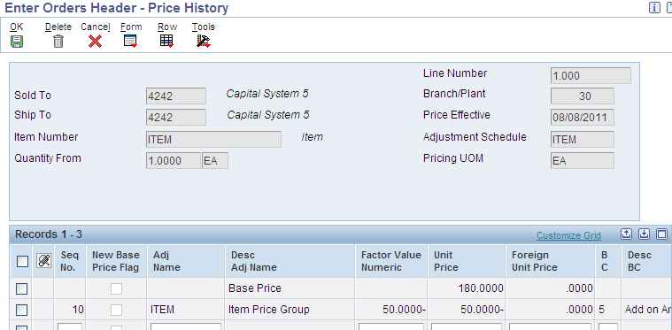Open the Form exits icon
The width and height of the screenshot is (672, 330).
(x=130, y=41)
